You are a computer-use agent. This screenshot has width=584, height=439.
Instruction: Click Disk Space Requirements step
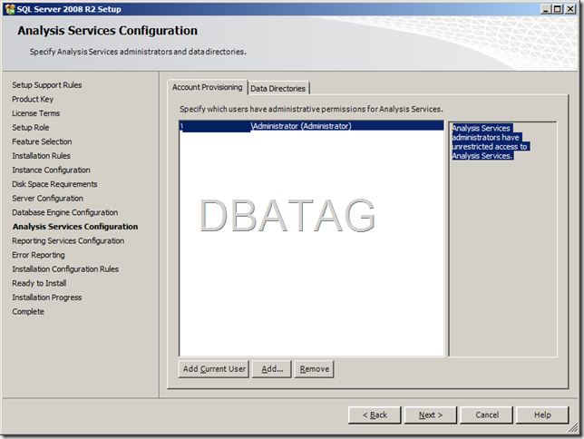[x=54, y=184]
